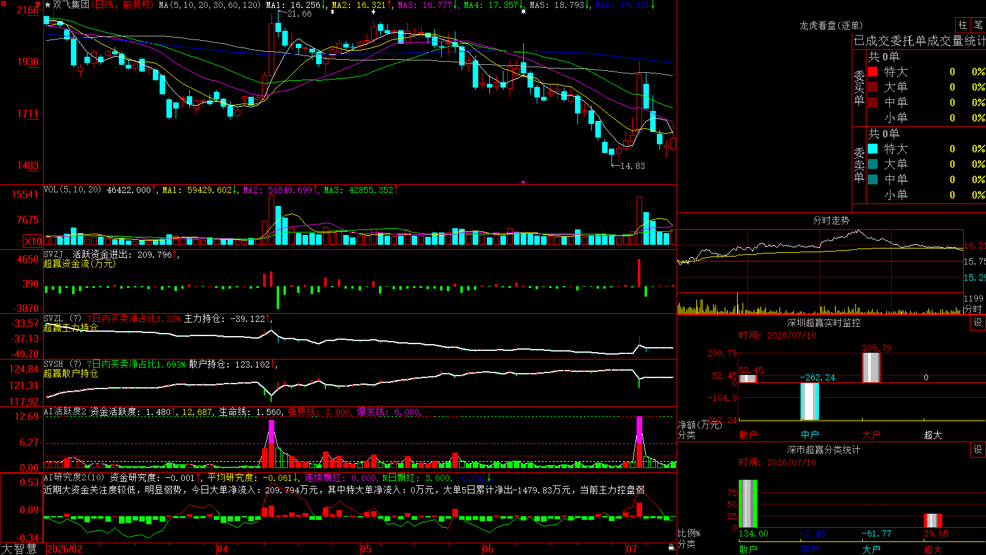Click the -262.24 中户 bar in realtime monitor
Image resolution: width=986 pixels, height=555 pixels.
point(810,401)
